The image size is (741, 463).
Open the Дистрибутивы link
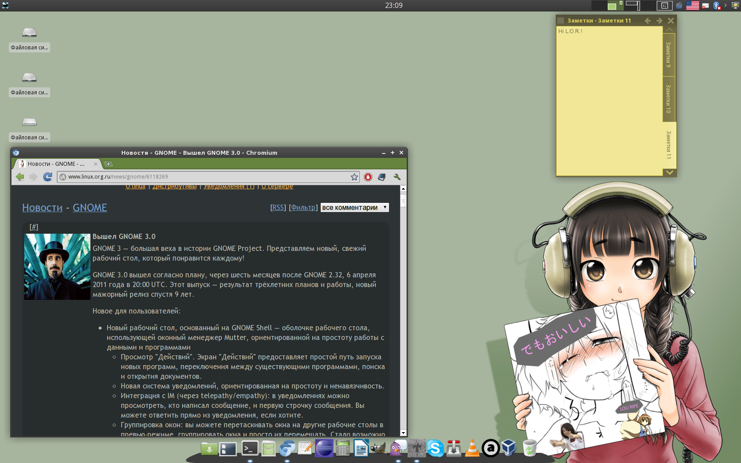pyautogui.click(x=175, y=187)
